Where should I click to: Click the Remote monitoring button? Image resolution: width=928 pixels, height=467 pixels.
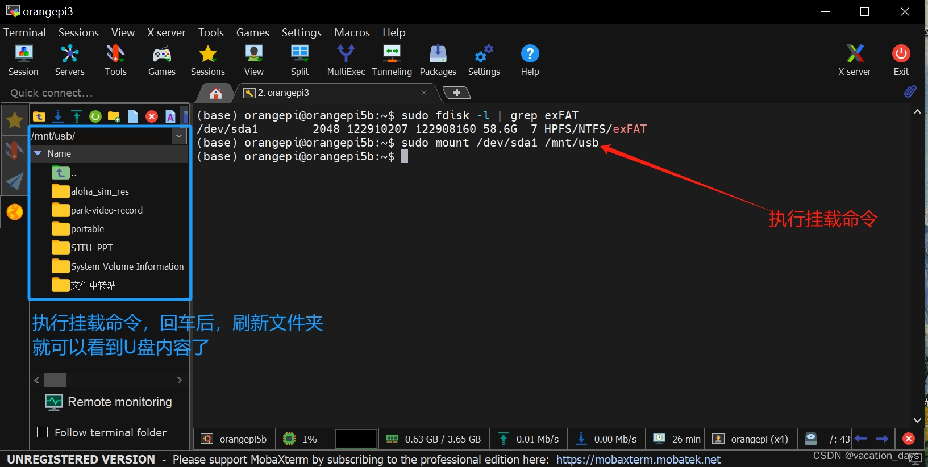[x=109, y=402]
